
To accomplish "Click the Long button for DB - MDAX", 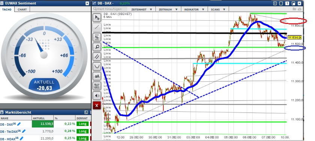I will coord(83,138).
